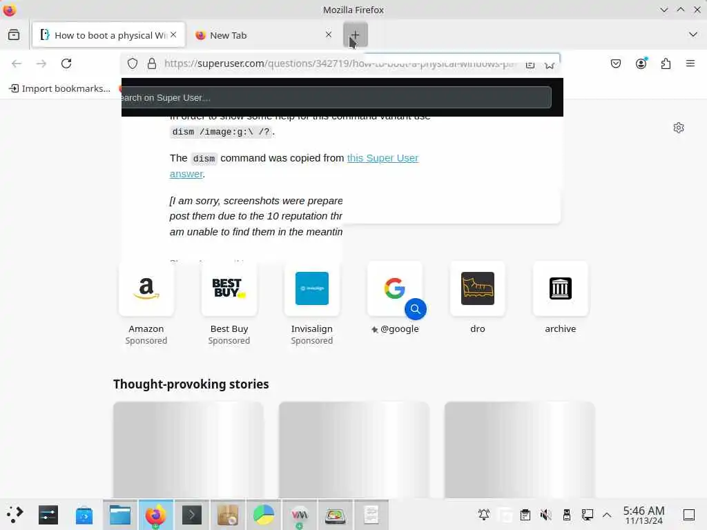Open the hamburger application menu

(690, 63)
